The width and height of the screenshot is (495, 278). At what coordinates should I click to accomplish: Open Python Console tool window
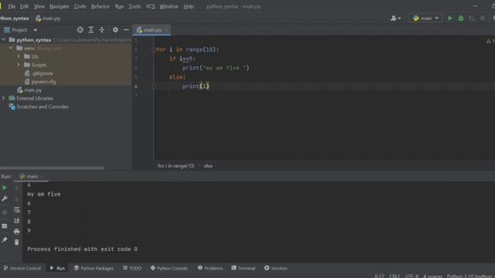pos(169,268)
